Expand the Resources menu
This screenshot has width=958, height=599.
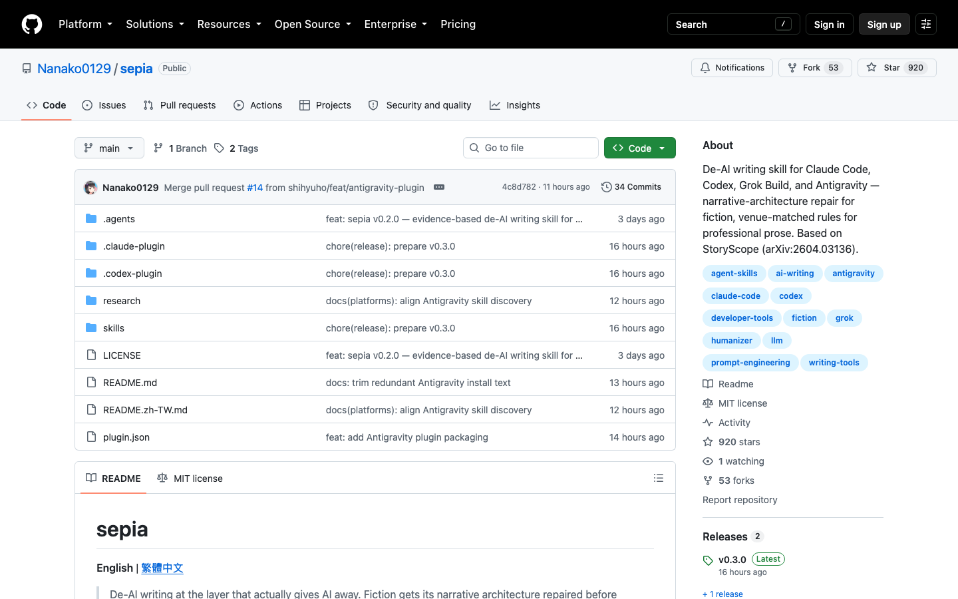(x=230, y=24)
